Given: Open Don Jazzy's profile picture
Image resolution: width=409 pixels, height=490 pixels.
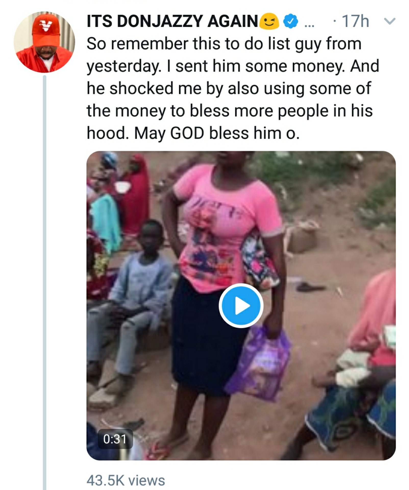Looking at the screenshot, I should tap(44, 42).
